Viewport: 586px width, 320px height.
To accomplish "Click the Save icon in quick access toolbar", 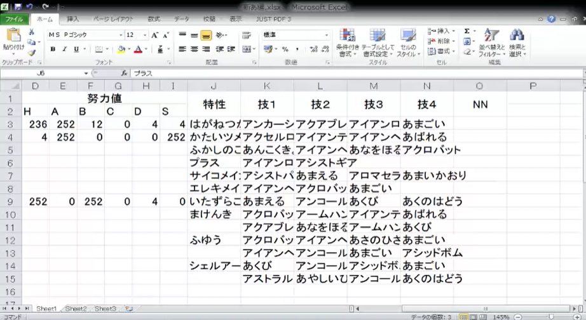I will click(x=17, y=6).
